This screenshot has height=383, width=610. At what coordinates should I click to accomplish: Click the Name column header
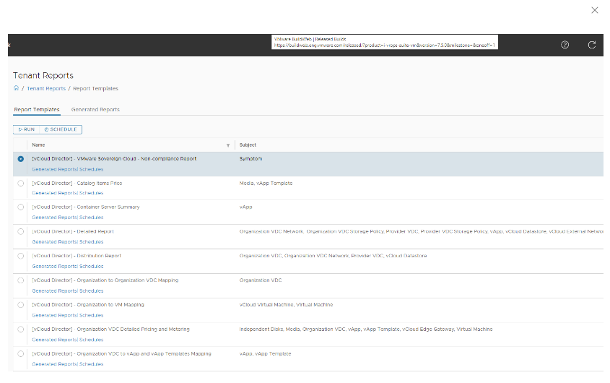tap(38, 145)
